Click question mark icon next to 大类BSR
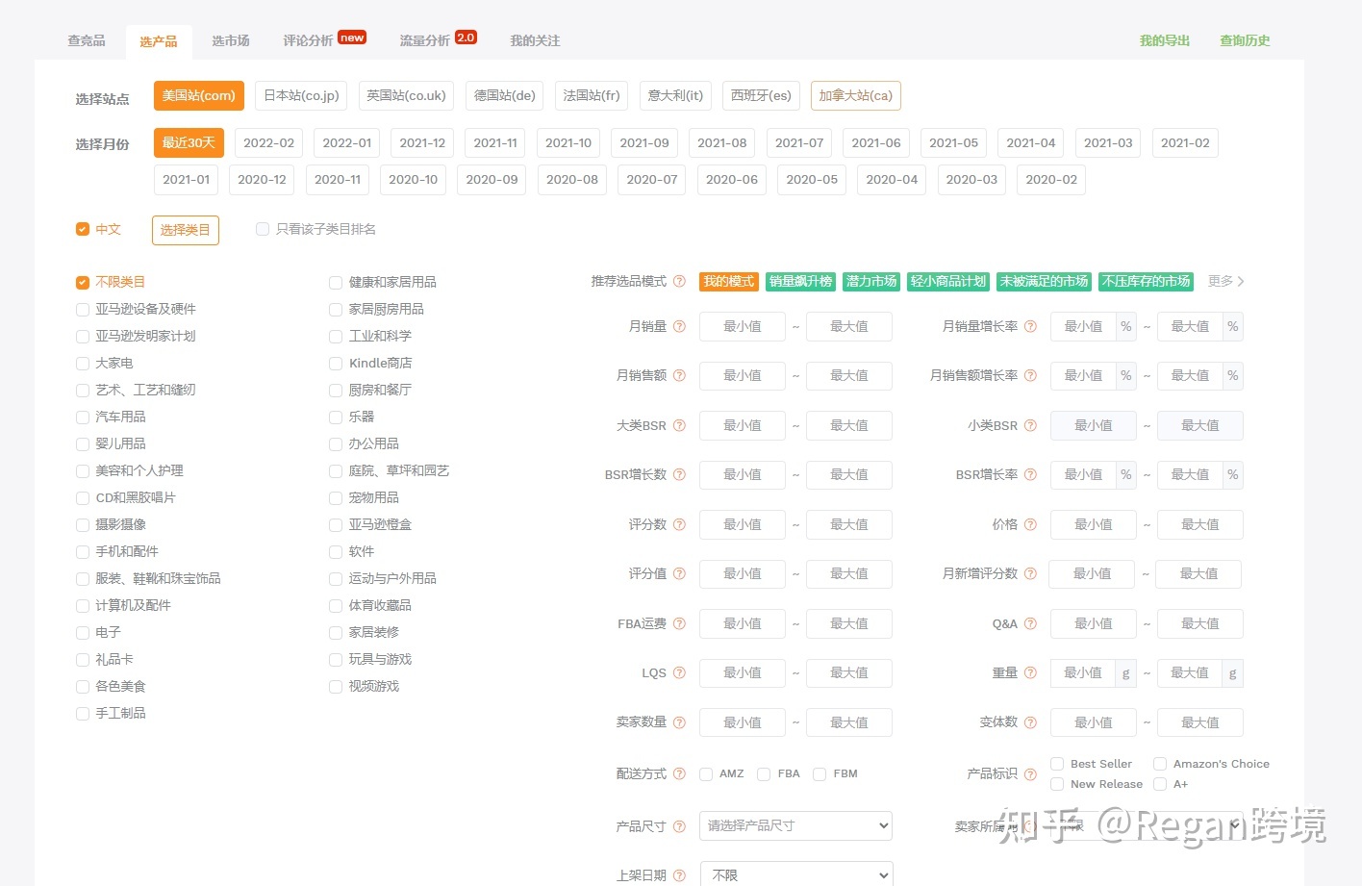The width and height of the screenshot is (1362, 886). (x=679, y=426)
